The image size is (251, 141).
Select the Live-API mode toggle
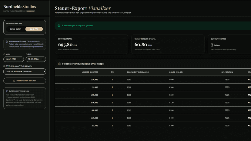point(34,29)
